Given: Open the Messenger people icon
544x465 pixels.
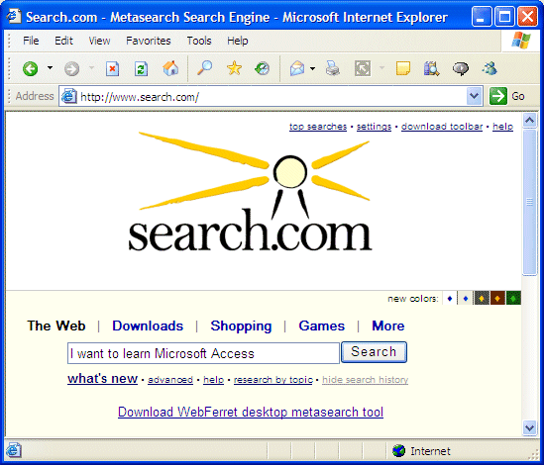Looking at the screenshot, I should 490,68.
